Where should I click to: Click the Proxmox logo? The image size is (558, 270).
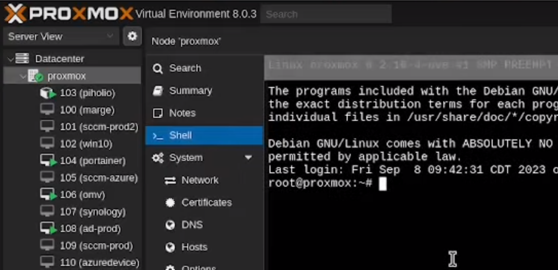[x=68, y=14]
